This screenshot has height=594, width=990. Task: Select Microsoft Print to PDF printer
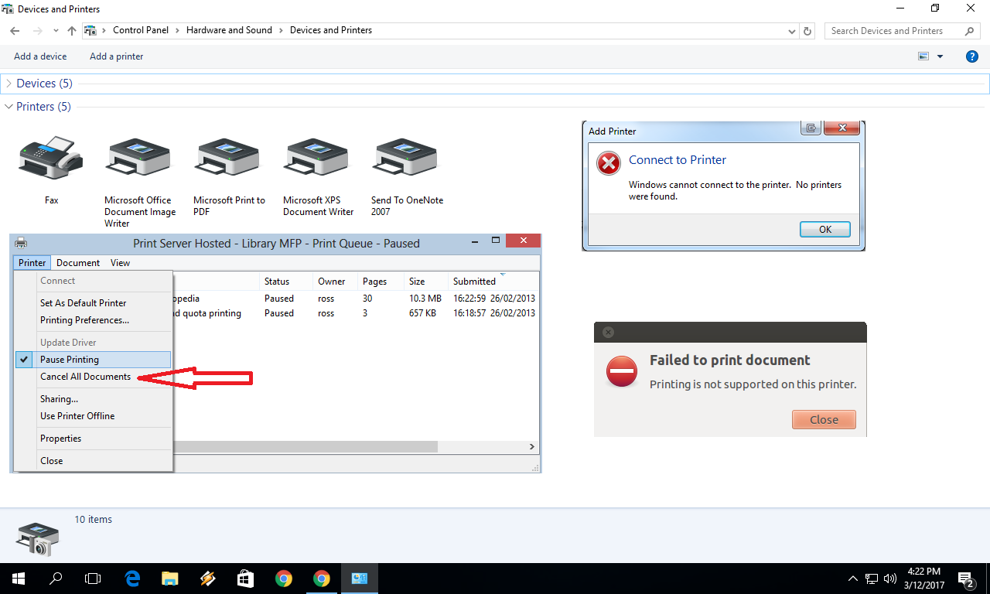point(229,157)
